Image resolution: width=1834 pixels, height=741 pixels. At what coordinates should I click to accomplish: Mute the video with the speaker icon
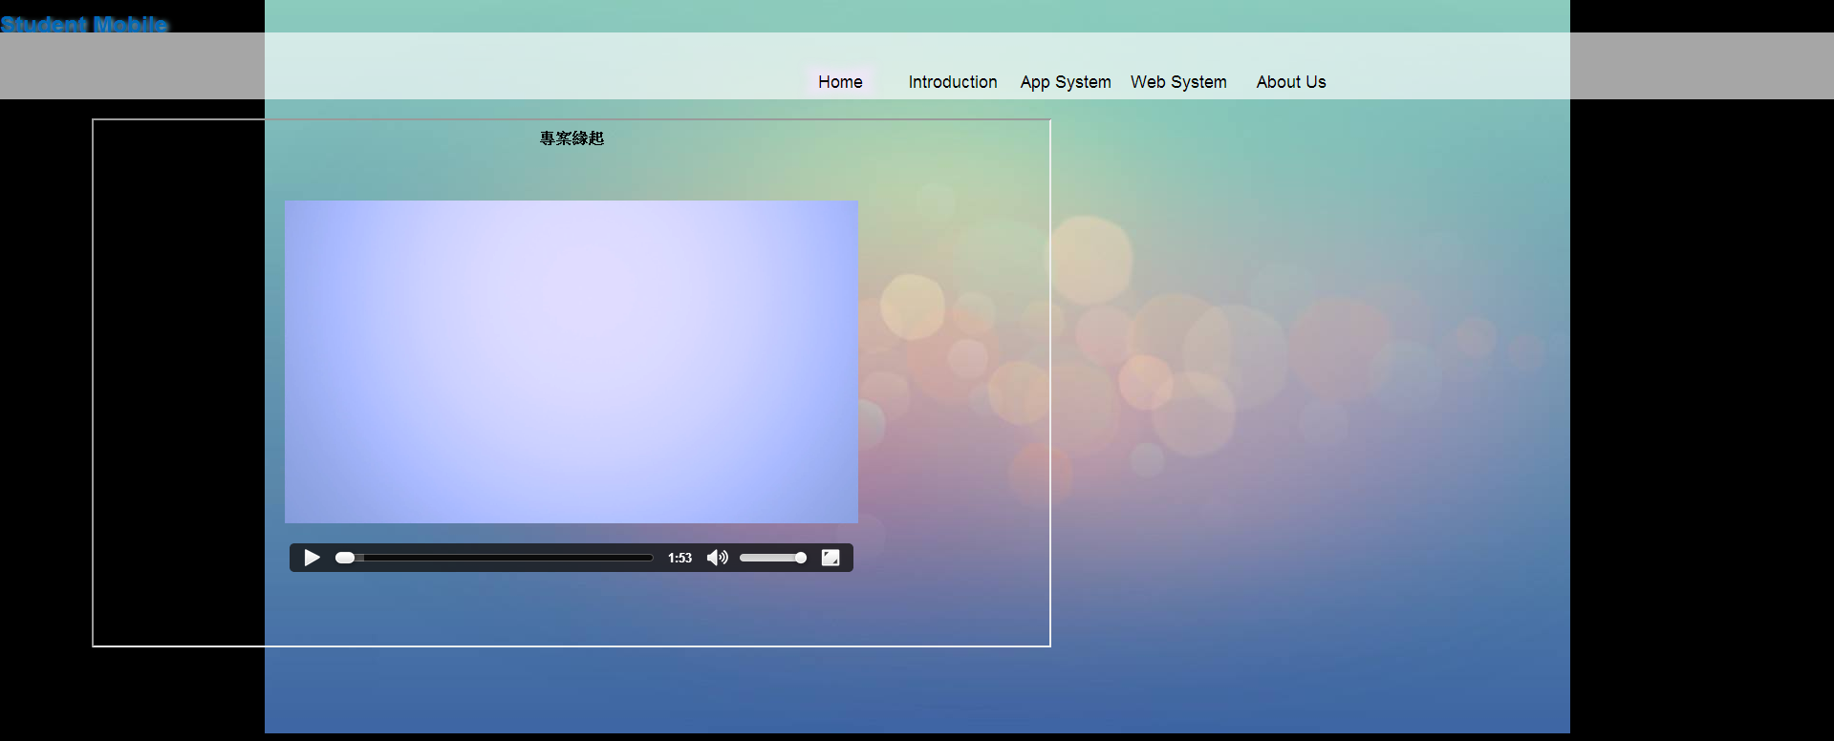tap(717, 558)
